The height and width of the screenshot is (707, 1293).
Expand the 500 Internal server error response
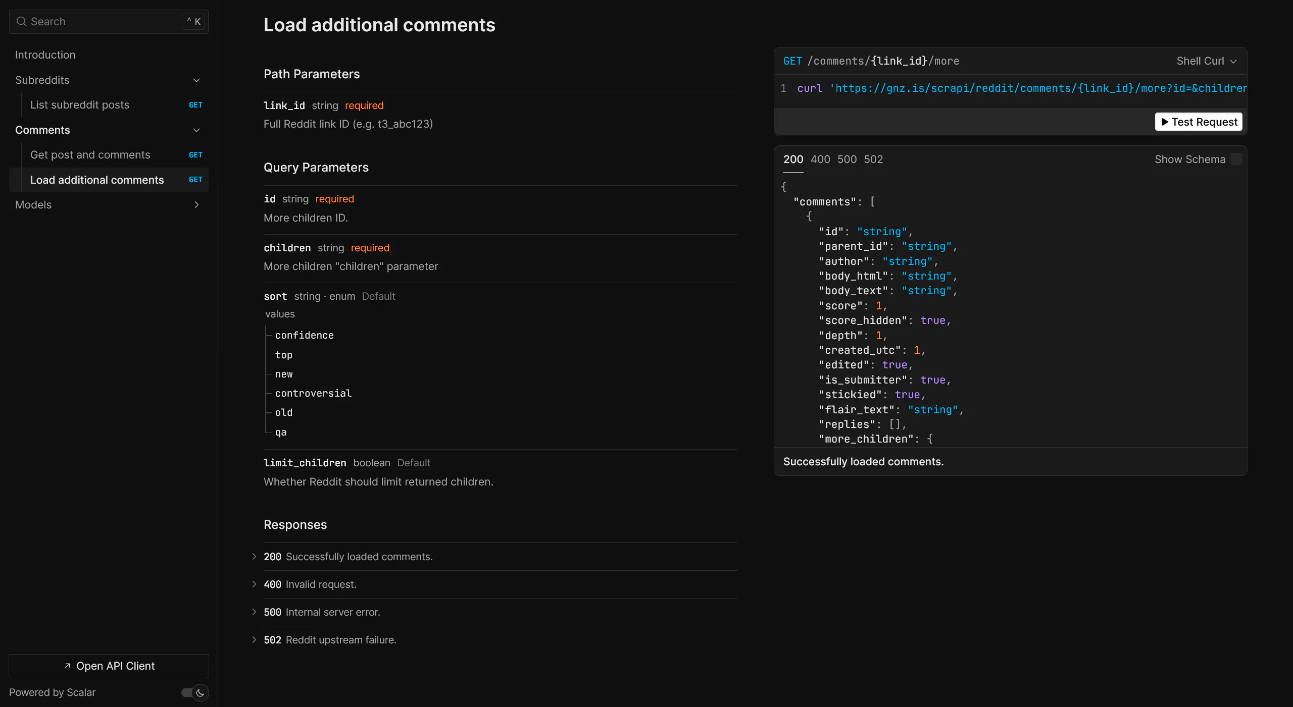[322, 612]
